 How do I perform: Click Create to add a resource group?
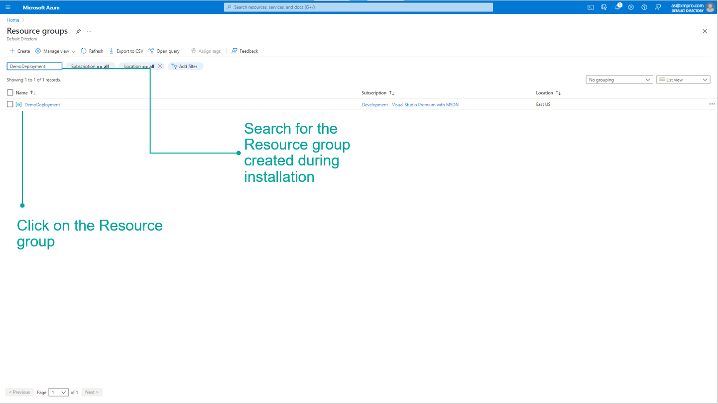20,51
